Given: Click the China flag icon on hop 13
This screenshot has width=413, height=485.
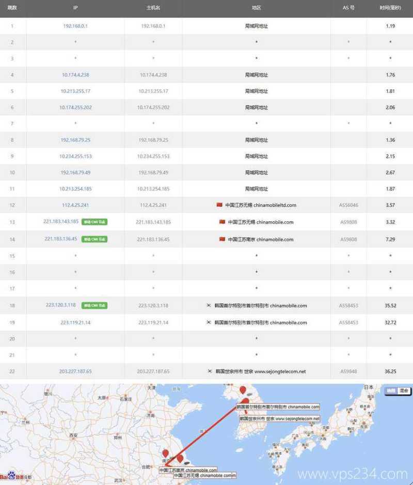Looking at the screenshot, I should [x=223, y=222].
